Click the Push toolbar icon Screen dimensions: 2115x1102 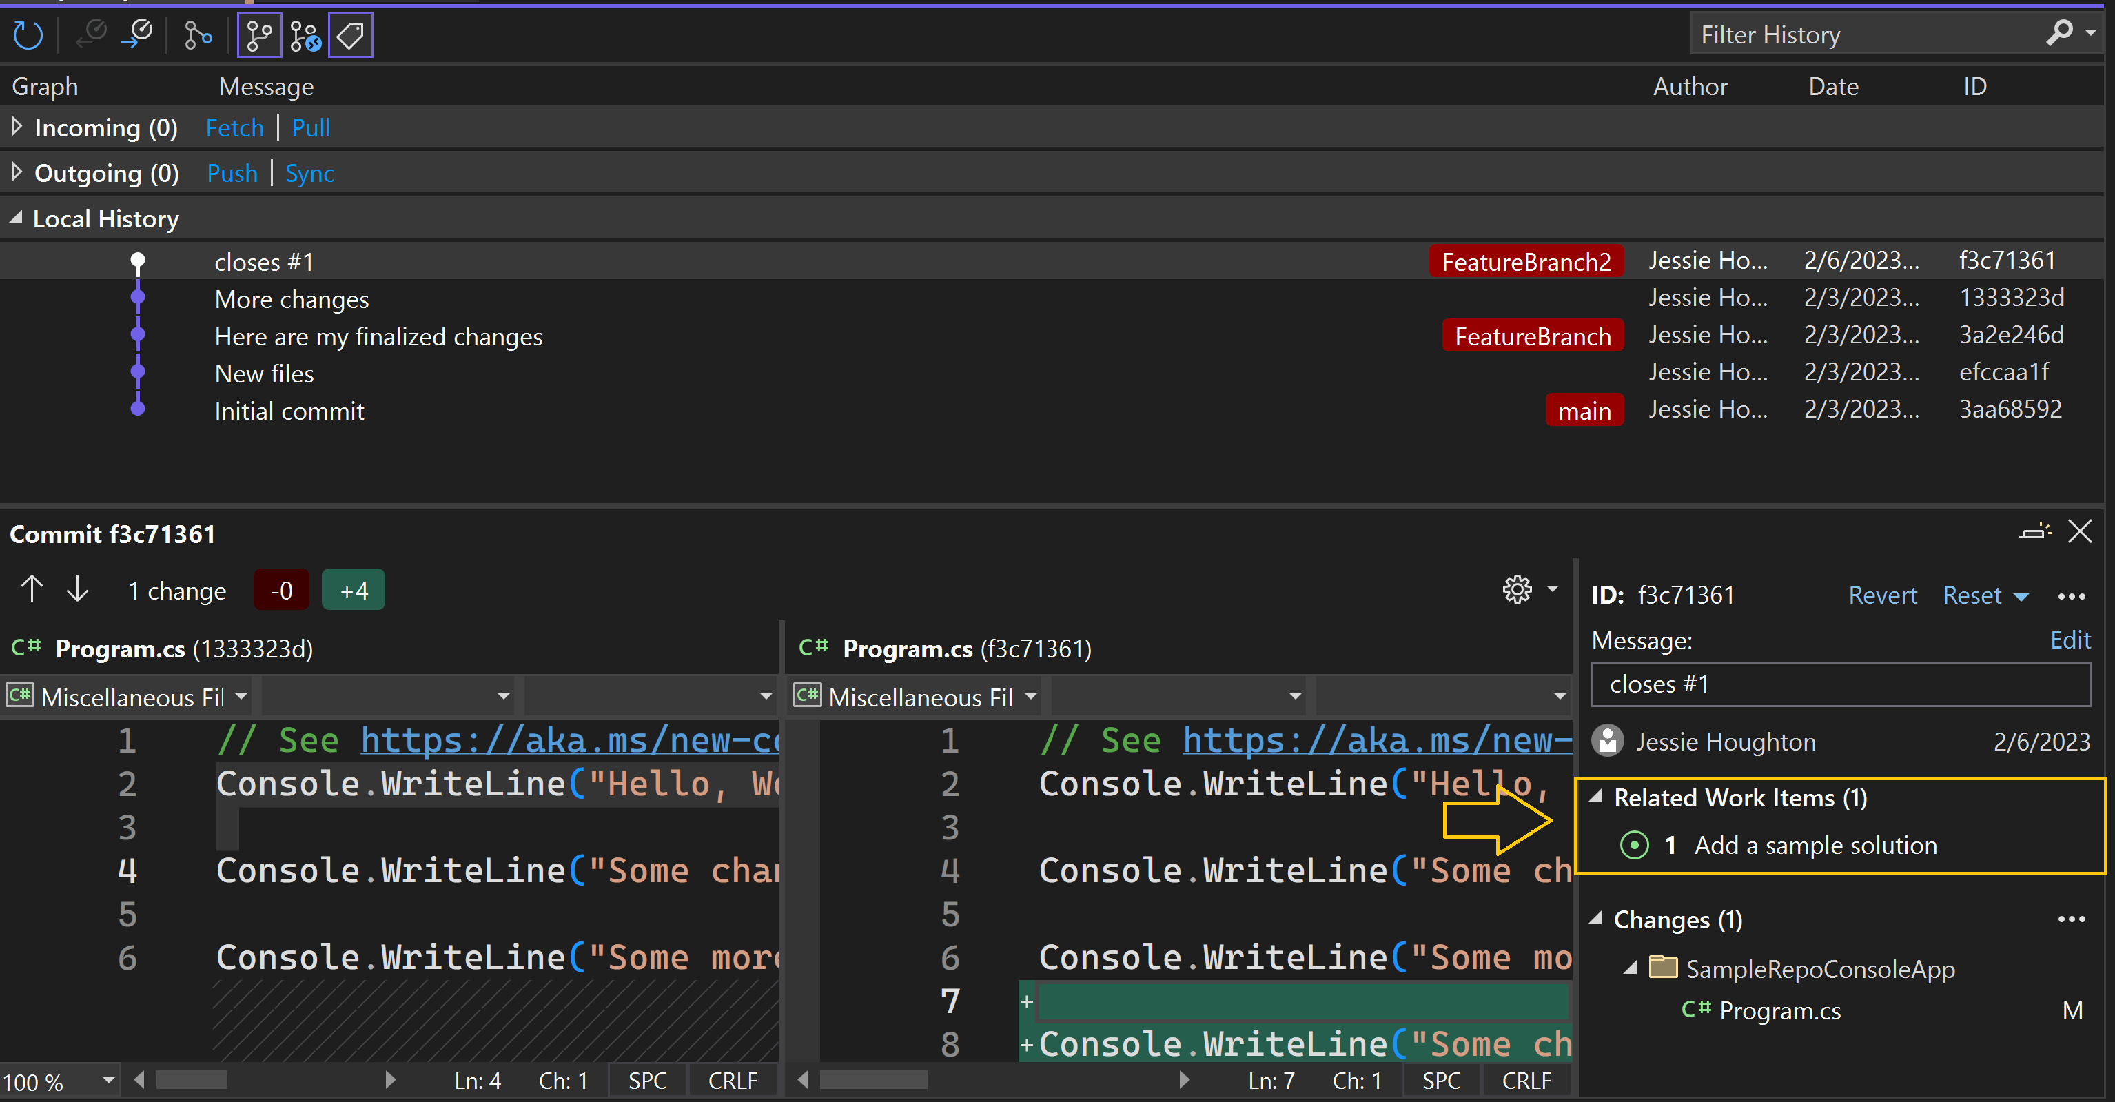(x=137, y=35)
